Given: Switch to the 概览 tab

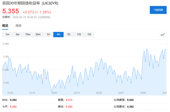Looking at the screenshot, I should [x=5, y=26].
